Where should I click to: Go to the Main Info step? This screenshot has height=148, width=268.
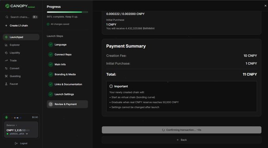coord(60,64)
